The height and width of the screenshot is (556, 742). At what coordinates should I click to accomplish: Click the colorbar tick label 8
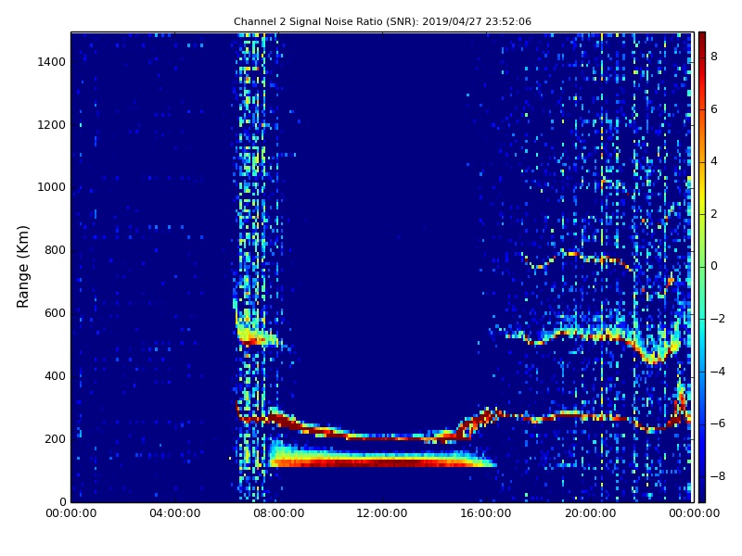714,57
